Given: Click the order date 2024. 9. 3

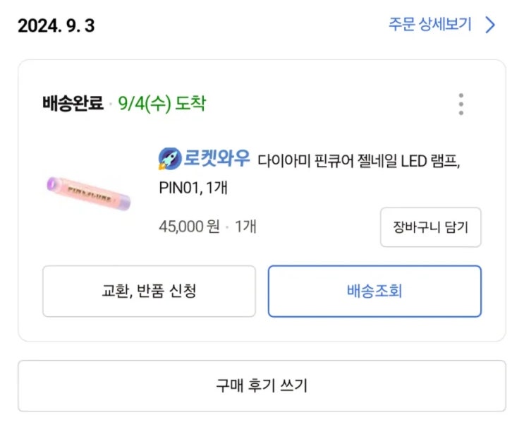Looking at the screenshot, I should pyautogui.click(x=56, y=26).
